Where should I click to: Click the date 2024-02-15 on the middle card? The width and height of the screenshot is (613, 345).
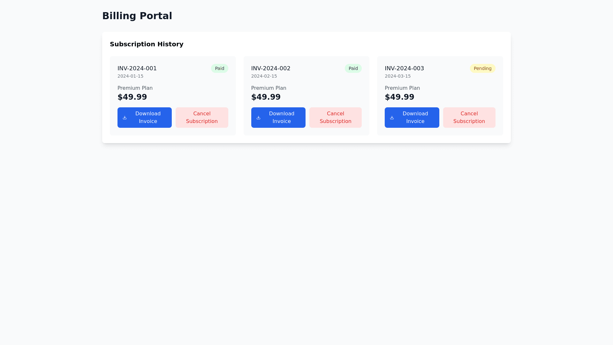tap(264, 76)
